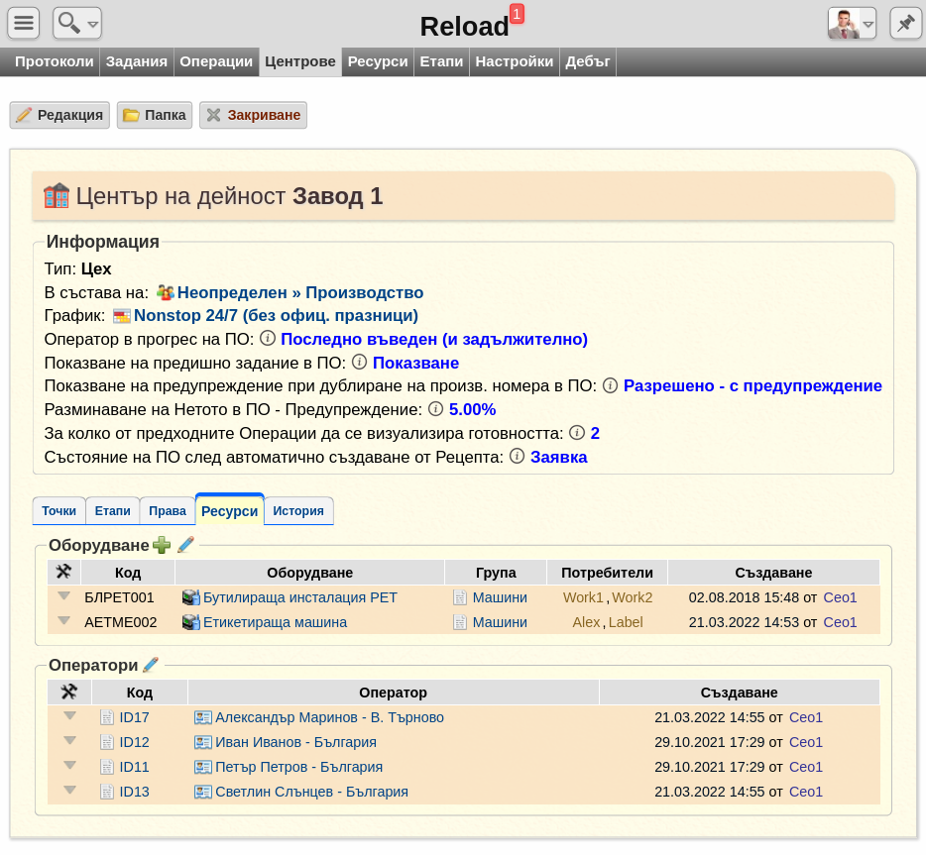
Task: Expand search dropdown in header
Action: tap(77, 23)
